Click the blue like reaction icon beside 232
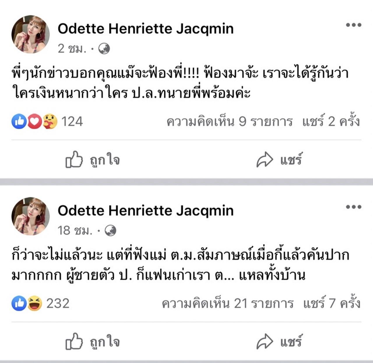The height and width of the screenshot is (363, 373). pyautogui.click(x=19, y=303)
